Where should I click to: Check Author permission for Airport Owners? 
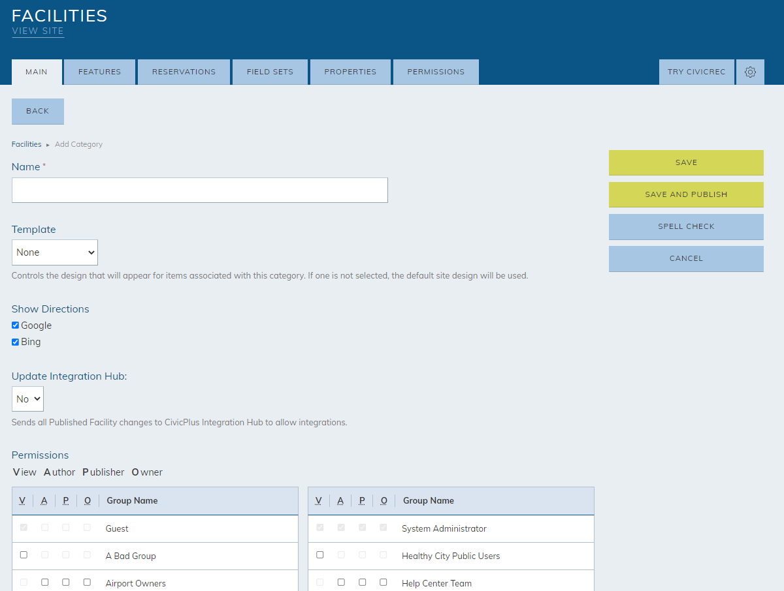[44, 583]
